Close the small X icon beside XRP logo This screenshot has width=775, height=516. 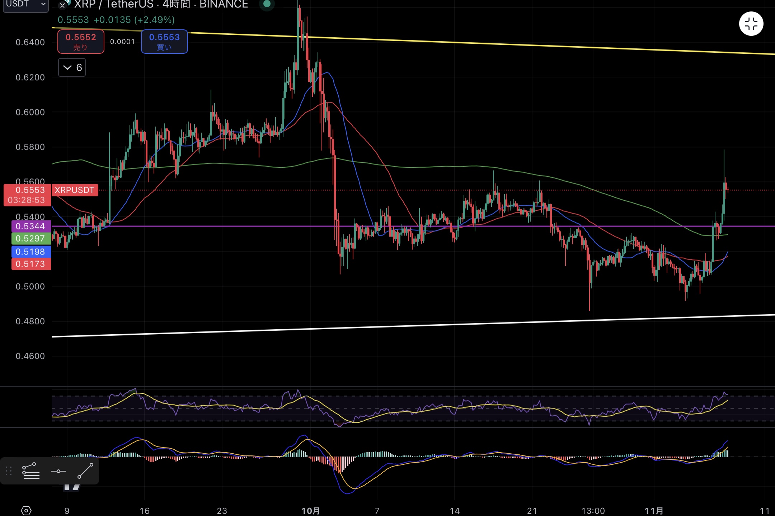62,6
